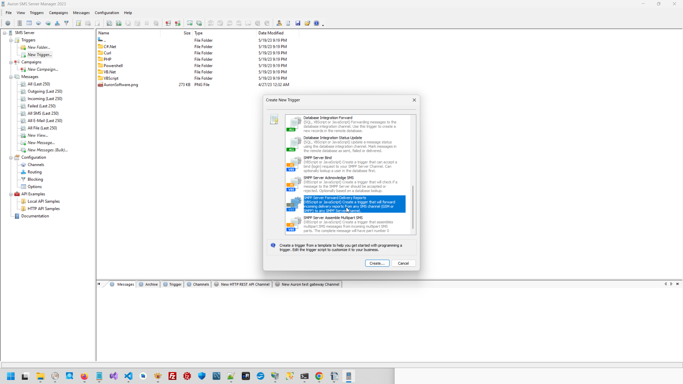Viewport: 683px width, 384px height.
Task: Click the blue floppy disk save icon
Action: click(x=298, y=23)
